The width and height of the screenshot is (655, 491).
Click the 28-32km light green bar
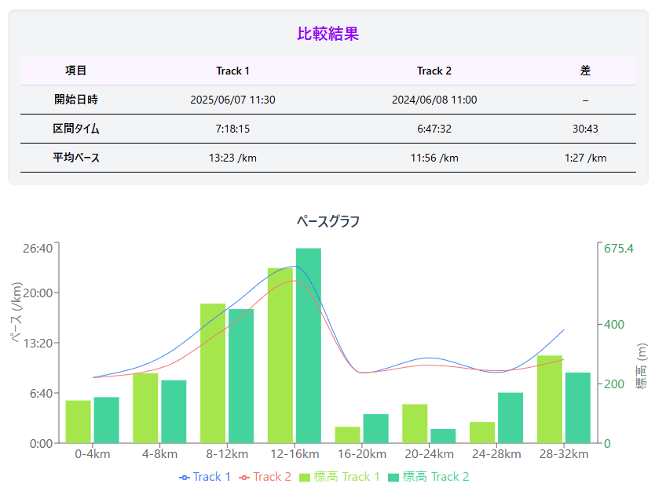pyautogui.click(x=550, y=399)
